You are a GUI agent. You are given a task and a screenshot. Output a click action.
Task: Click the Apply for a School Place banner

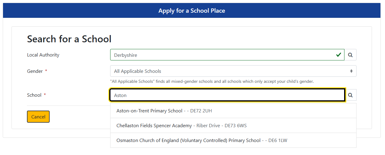coord(192,11)
